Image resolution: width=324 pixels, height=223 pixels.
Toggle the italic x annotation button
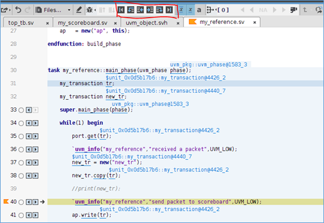click(x=191, y=10)
